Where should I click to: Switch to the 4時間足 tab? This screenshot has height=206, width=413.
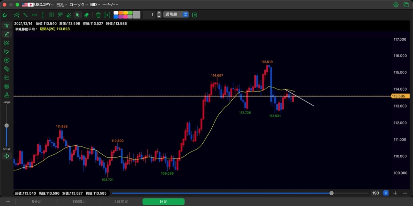click(121, 202)
